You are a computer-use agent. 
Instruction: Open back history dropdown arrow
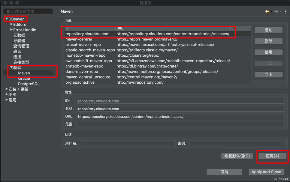[x=271, y=12]
